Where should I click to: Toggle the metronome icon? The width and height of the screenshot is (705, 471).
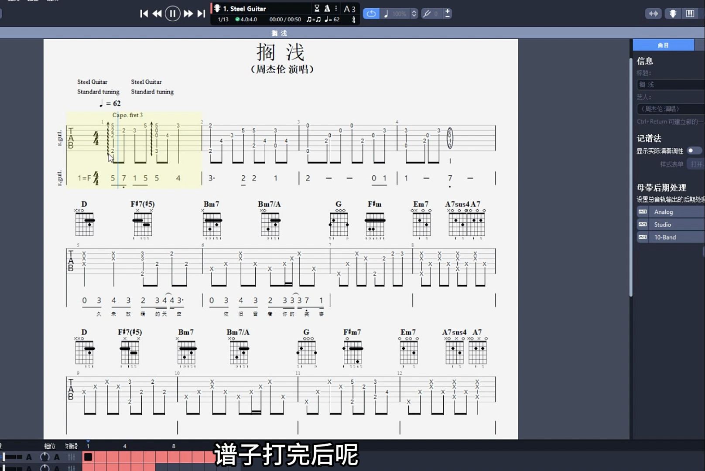point(327,8)
